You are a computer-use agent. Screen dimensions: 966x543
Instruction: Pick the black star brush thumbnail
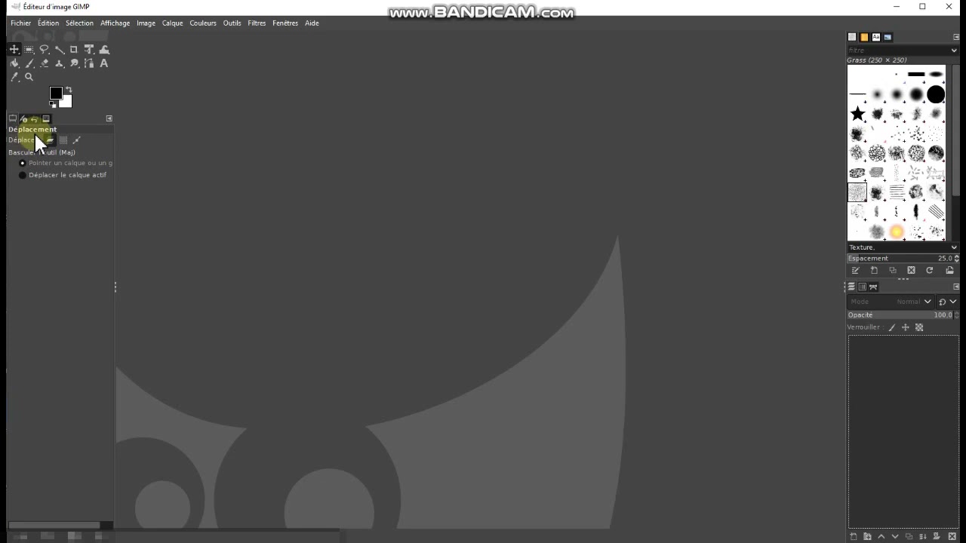point(857,114)
